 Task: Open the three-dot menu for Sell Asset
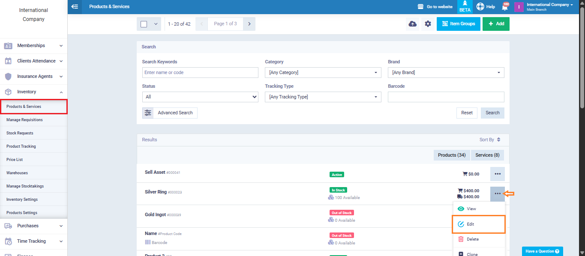(497, 174)
